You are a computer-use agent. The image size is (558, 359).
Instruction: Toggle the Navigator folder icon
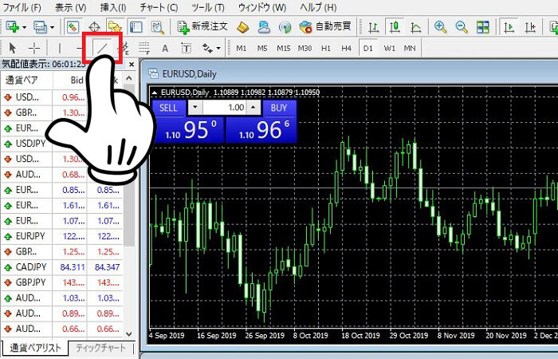(115, 26)
